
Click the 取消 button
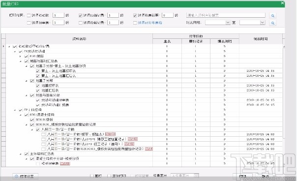pyautogui.click(x=265, y=176)
